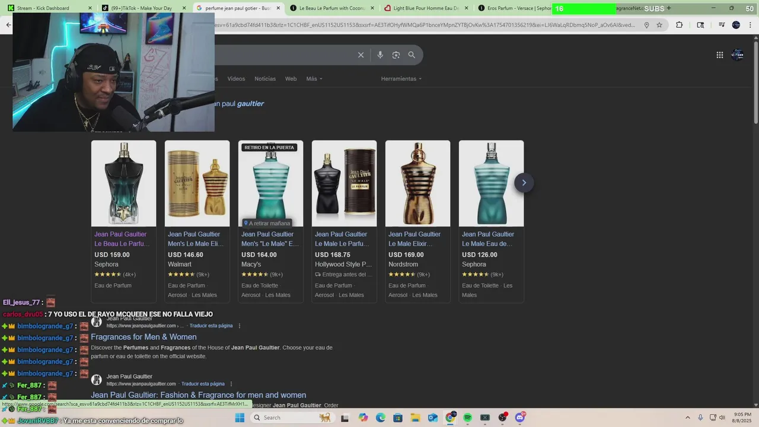Open the volume control in system tray

(x=722, y=418)
